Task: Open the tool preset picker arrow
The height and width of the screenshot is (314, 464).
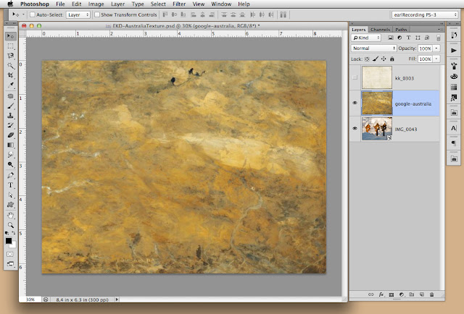Action: 23,14
